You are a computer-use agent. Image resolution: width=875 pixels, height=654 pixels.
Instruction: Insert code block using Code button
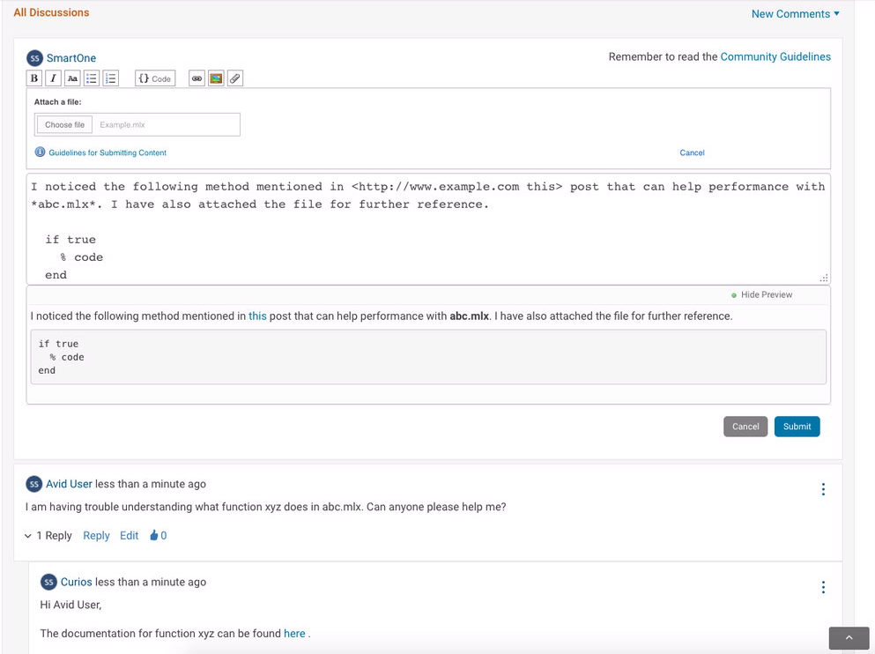coord(155,78)
